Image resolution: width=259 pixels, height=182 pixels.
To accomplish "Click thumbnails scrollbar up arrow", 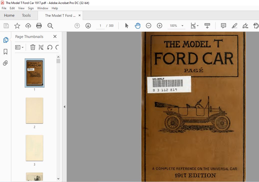I will click(58, 57).
